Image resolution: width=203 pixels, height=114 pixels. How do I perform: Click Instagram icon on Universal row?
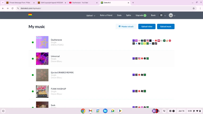coord(139,59)
